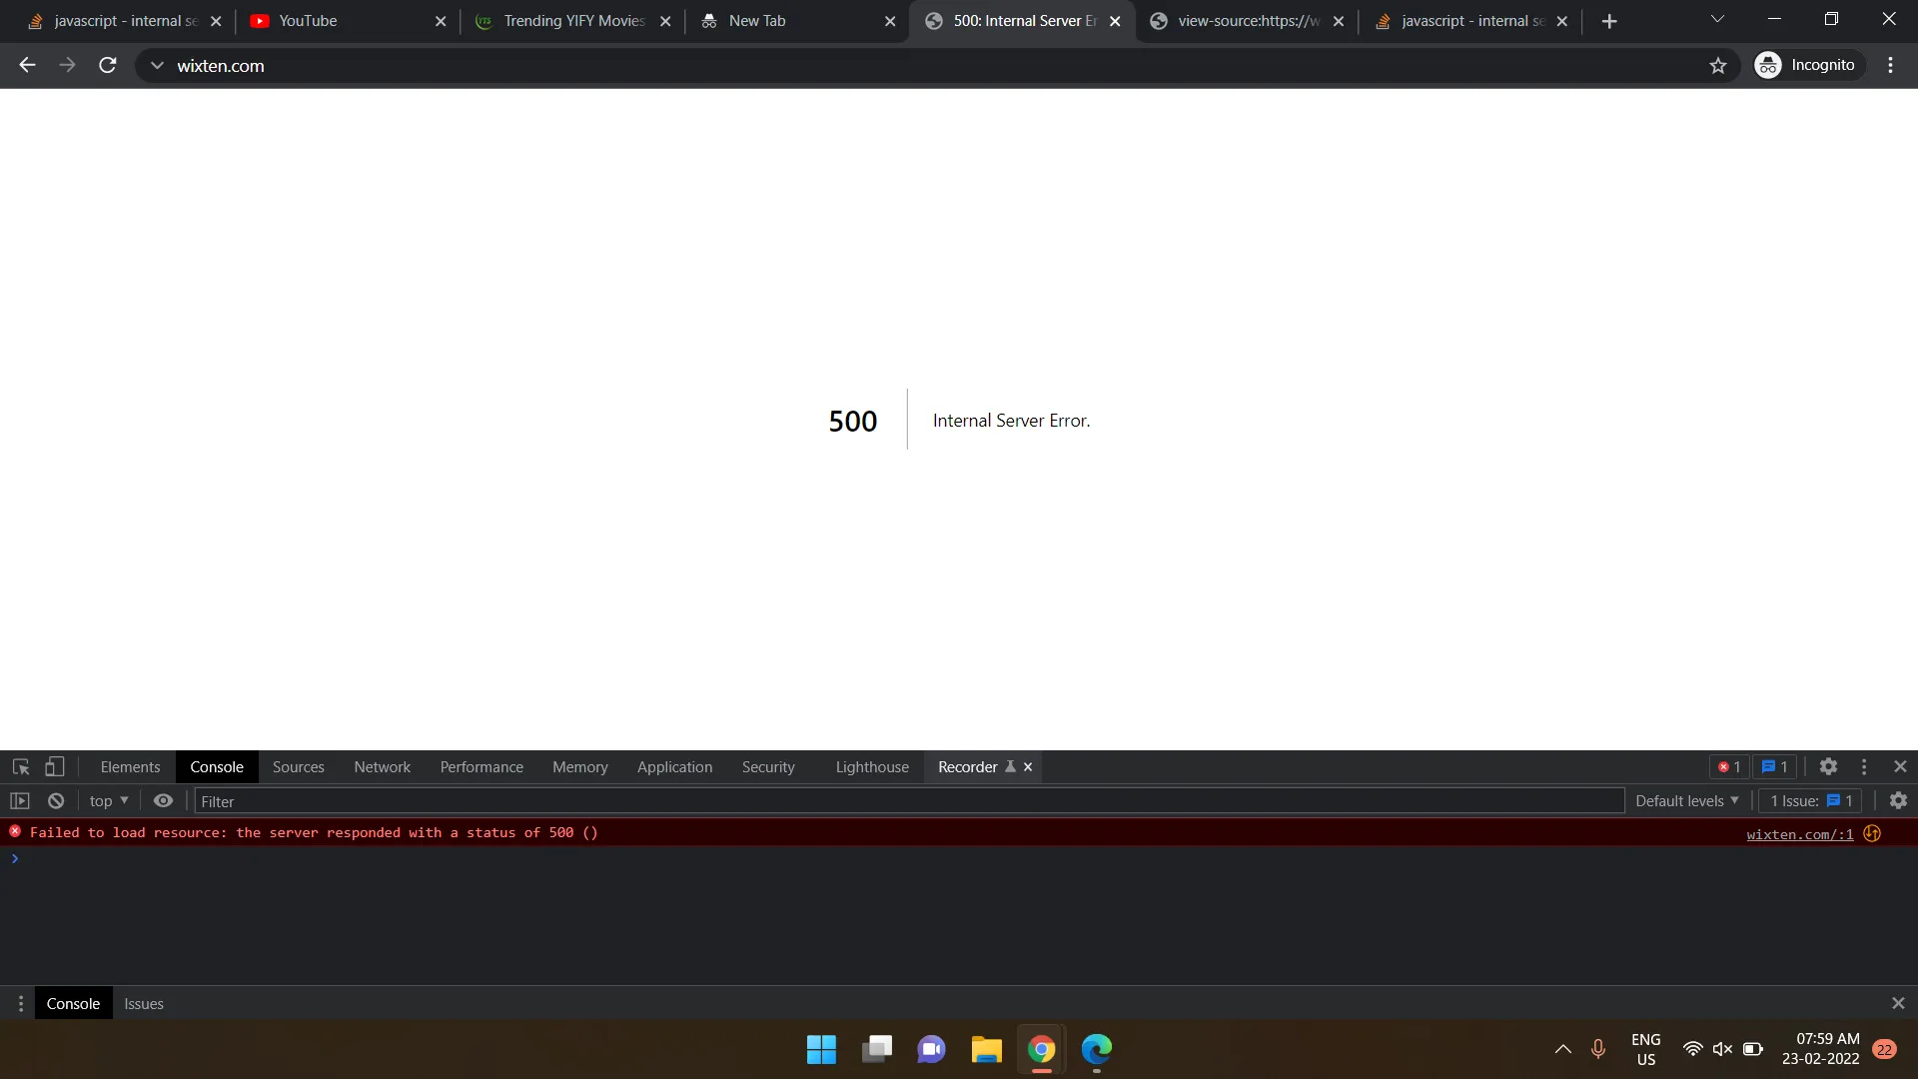This screenshot has height=1079, width=1918.
Task: Open Chrome three-dot menu
Action: point(1890,66)
